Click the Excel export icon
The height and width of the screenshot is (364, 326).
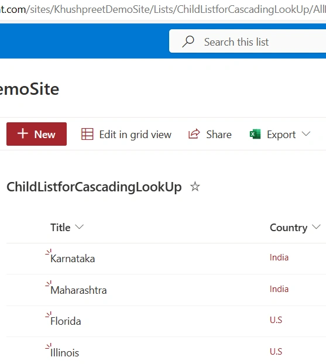(x=255, y=134)
